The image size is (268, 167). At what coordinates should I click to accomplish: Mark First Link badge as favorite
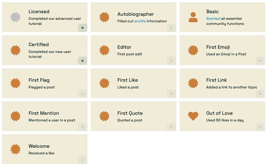260,94
